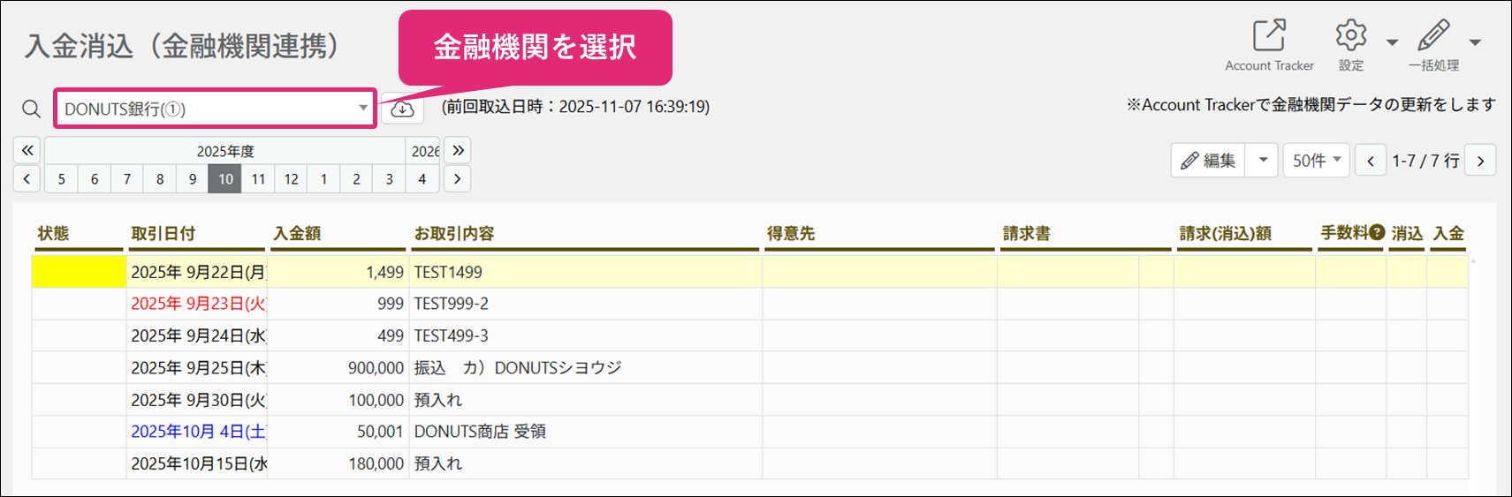Click the search magnifier icon
1512x497 pixels.
[x=31, y=109]
